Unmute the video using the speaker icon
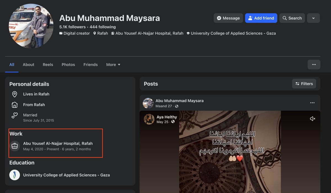This screenshot has height=193, width=331. tap(313, 119)
